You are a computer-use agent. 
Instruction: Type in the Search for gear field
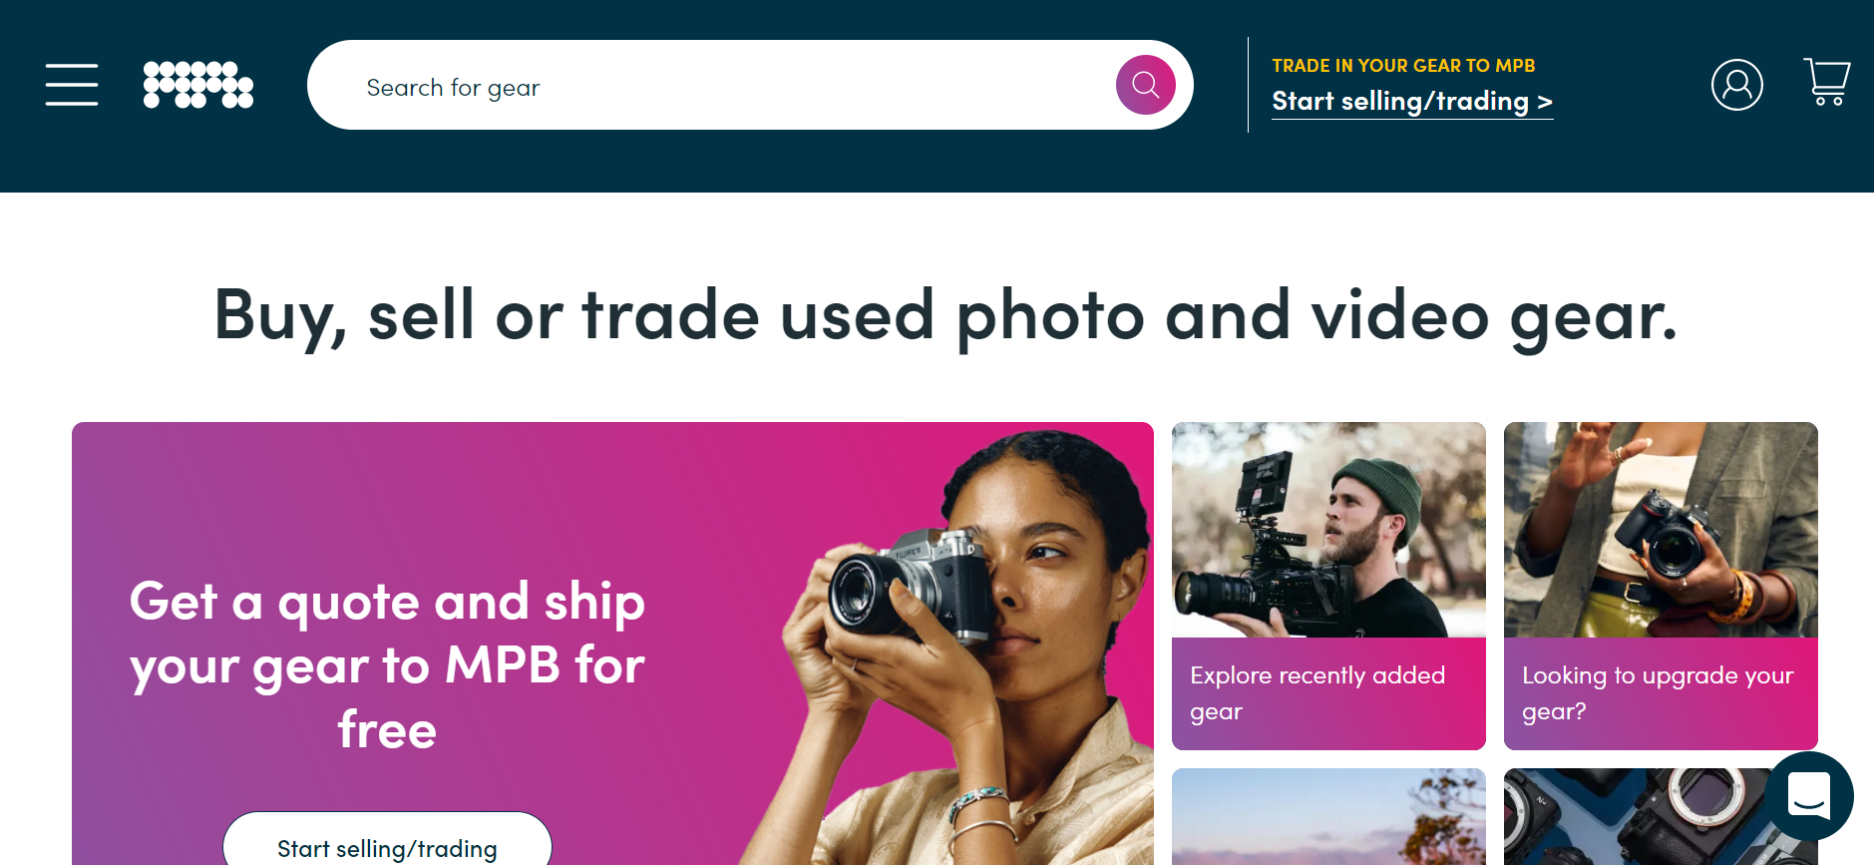coord(728,87)
